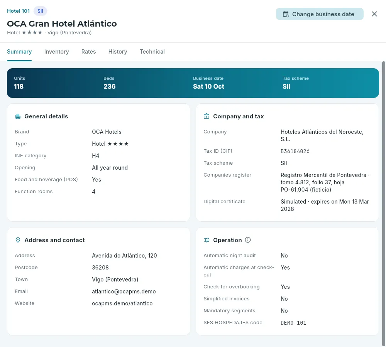The width and height of the screenshot is (386, 347).
Task: Go to the Rates tab
Action: click(x=89, y=52)
